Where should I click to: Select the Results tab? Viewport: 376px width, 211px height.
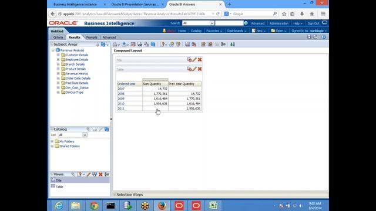pyautogui.click(x=75, y=38)
